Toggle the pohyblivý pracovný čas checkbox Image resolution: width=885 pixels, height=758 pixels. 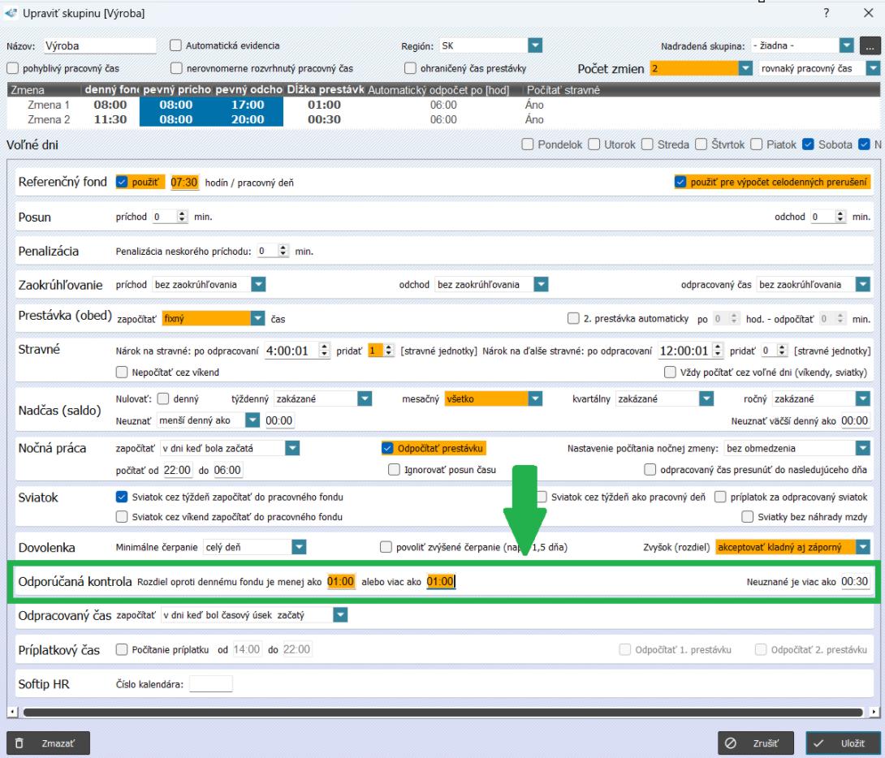(12, 68)
